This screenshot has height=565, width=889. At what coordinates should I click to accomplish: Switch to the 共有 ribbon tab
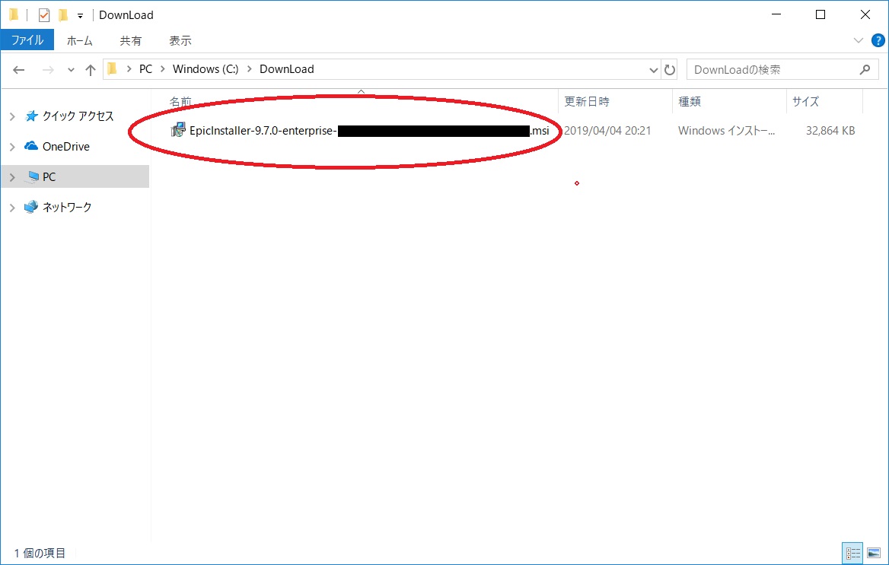pyautogui.click(x=130, y=40)
